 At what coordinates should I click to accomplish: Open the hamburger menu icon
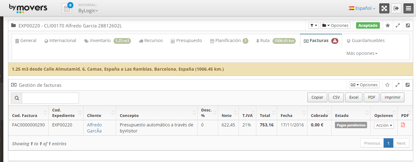pyautogui.click(x=408, y=9)
